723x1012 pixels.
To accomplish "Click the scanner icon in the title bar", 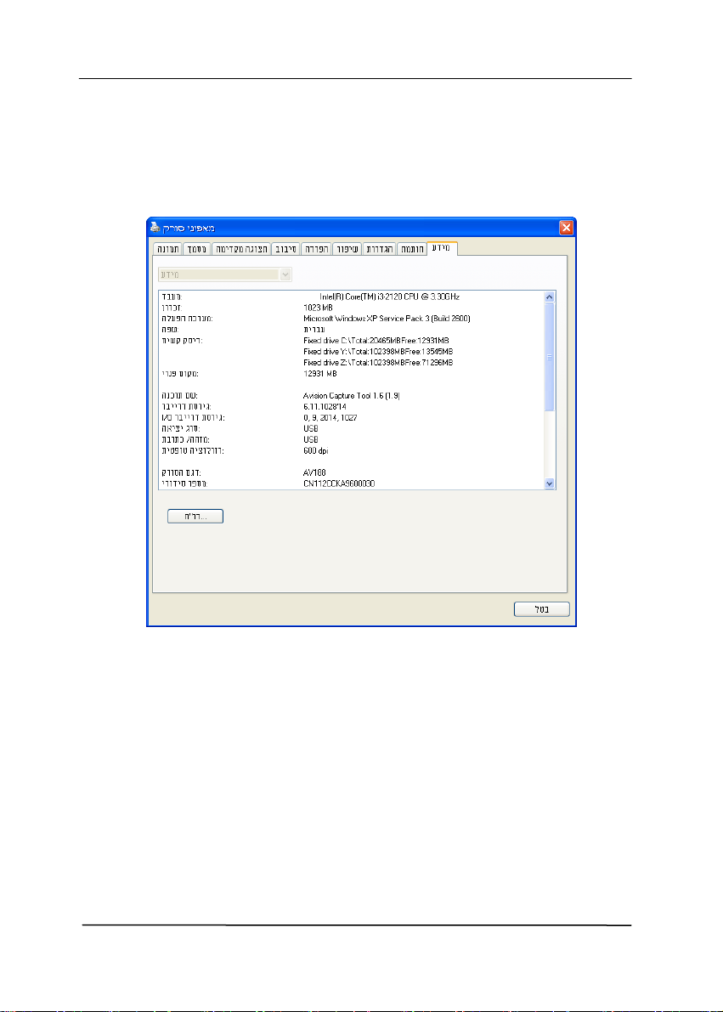I will [x=155, y=228].
